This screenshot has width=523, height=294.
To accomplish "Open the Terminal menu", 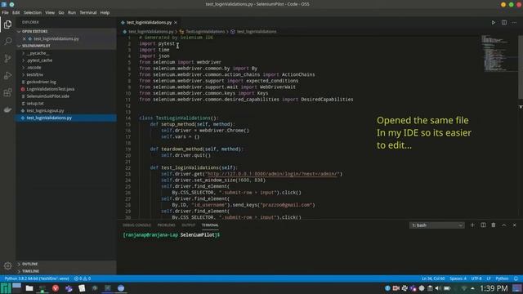I will point(88,13).
